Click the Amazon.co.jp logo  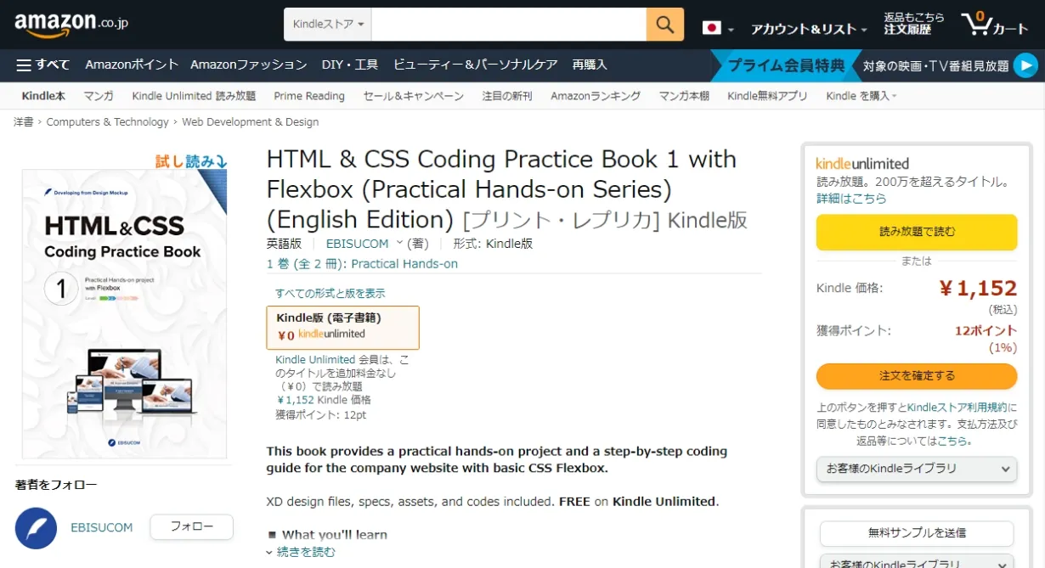tap(71, 25)
